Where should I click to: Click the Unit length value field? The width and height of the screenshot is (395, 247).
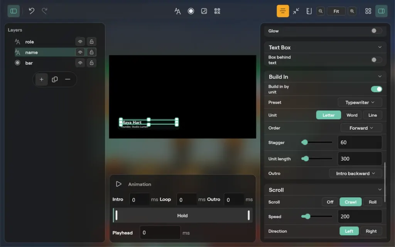(x=360, y=159)
